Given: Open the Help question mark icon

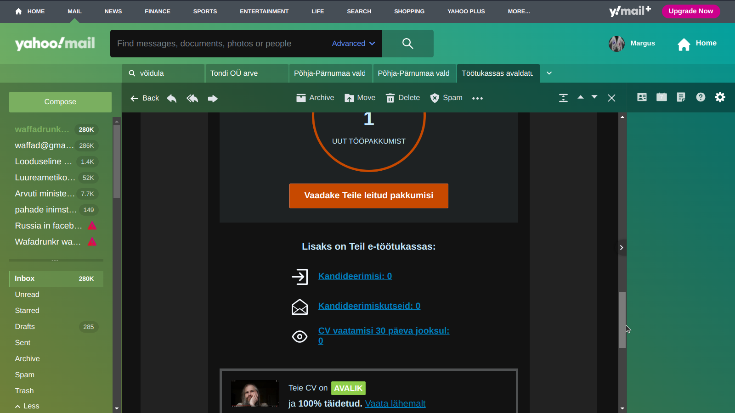Looking at the screenshot, I should point(701,97).
